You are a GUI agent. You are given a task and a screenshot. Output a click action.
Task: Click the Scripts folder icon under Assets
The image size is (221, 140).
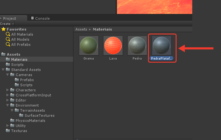(x=8, y=65)
